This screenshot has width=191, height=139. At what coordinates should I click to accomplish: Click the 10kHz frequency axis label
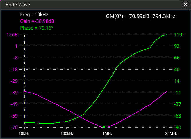[24, 133]
